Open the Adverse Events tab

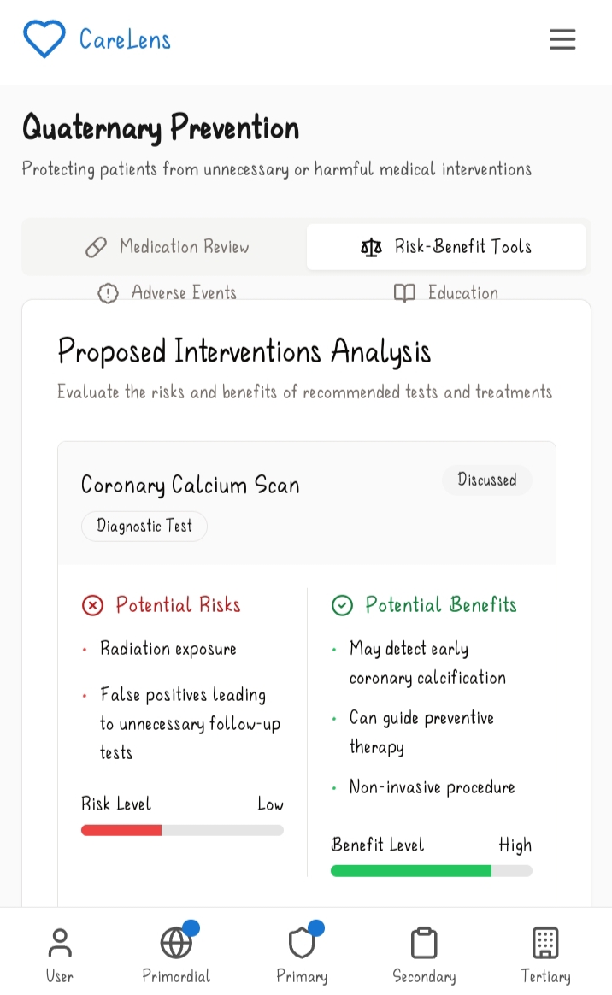167,293
